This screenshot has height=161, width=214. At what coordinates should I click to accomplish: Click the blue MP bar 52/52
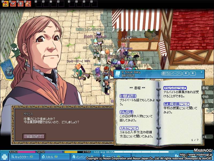(50, 152)
